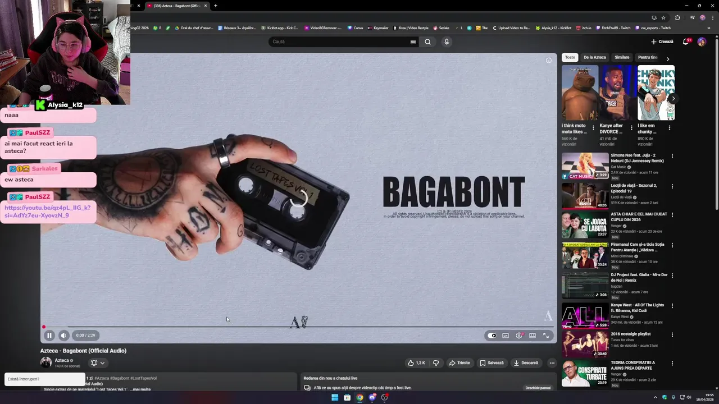Open the youtu.be link in chat overlay
Screen dimensions: 719x404
point(47,212)
